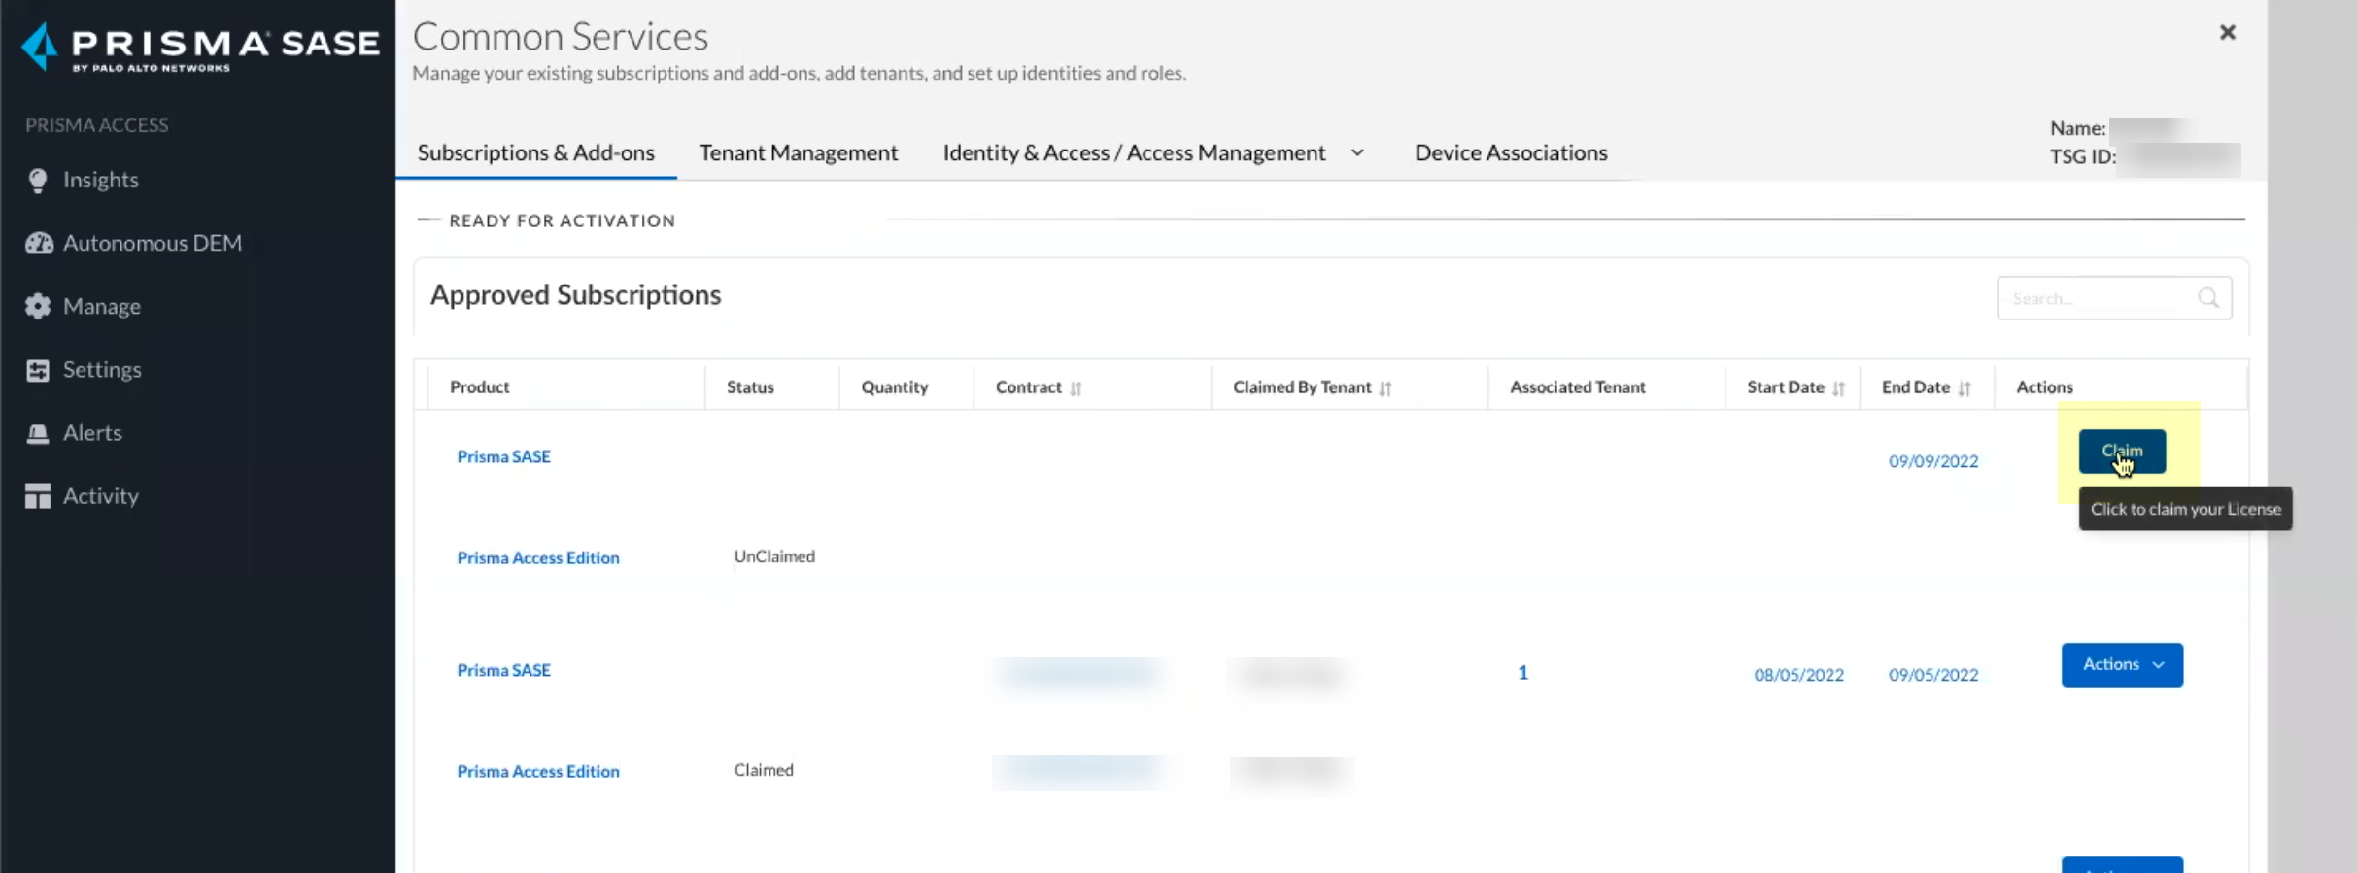Claim the Prisma SASE license
The image size is (2358, 873).
click(2121, 452)
